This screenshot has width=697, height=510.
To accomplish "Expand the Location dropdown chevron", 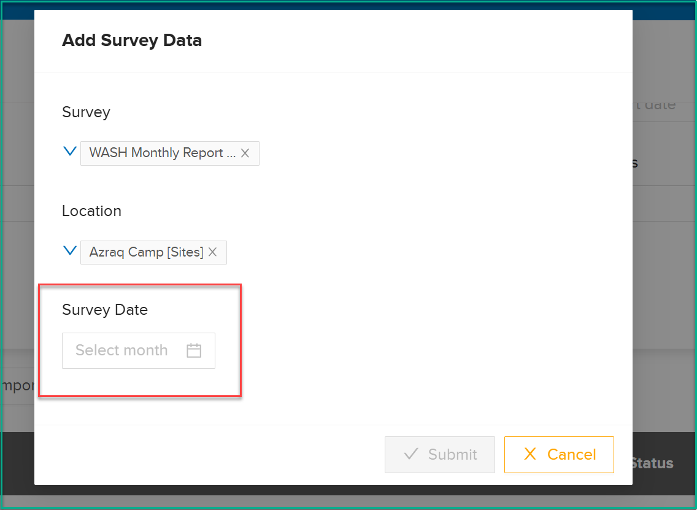I will pos(70,251).
